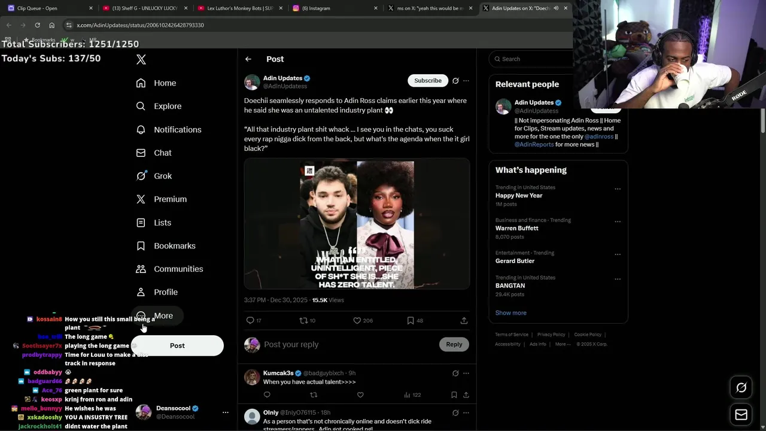Click browser home button
The image size is (766, 431).
(x=52, y=25)
